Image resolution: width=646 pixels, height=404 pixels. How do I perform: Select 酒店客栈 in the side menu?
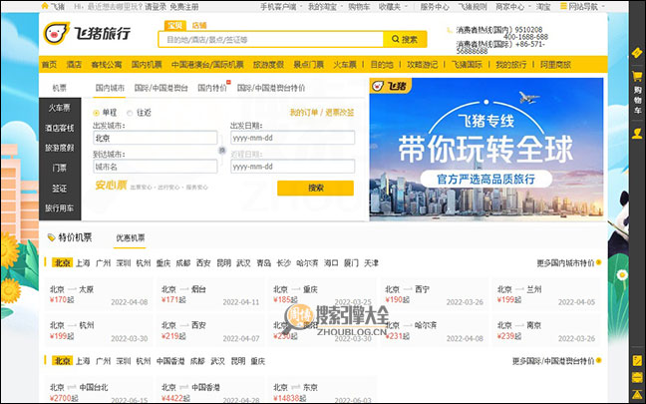click(60, 129)
